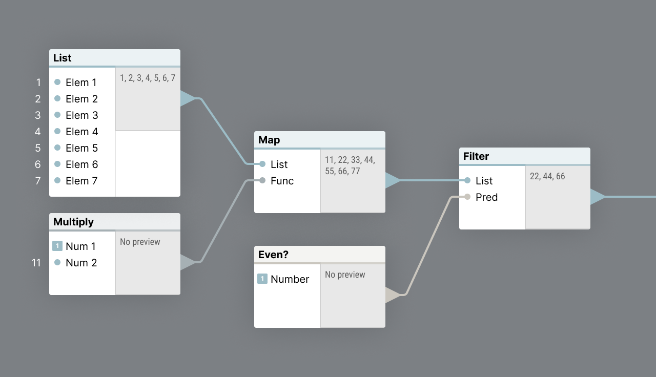Click the Num 1 placeholder badge in Multiply

tap(57, 246)
